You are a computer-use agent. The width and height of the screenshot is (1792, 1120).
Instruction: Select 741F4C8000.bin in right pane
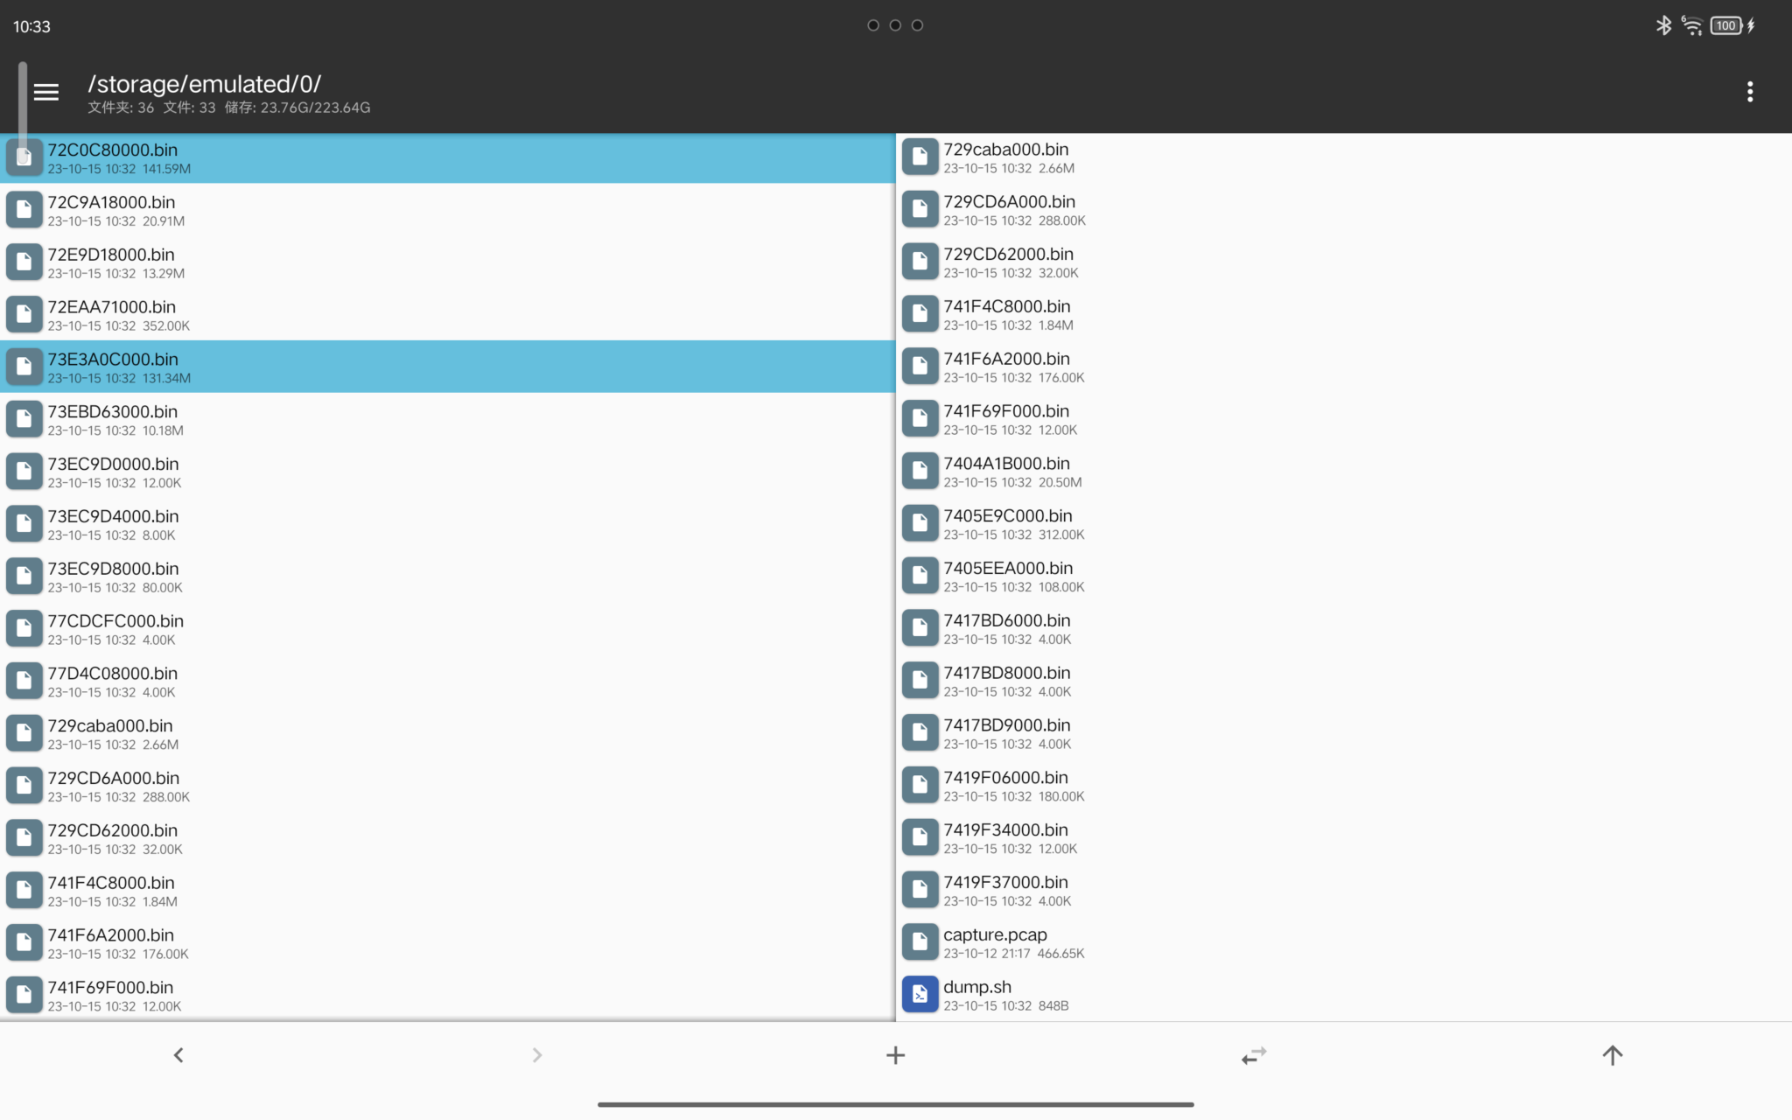pyautogui.click(x=1344, y=315)
